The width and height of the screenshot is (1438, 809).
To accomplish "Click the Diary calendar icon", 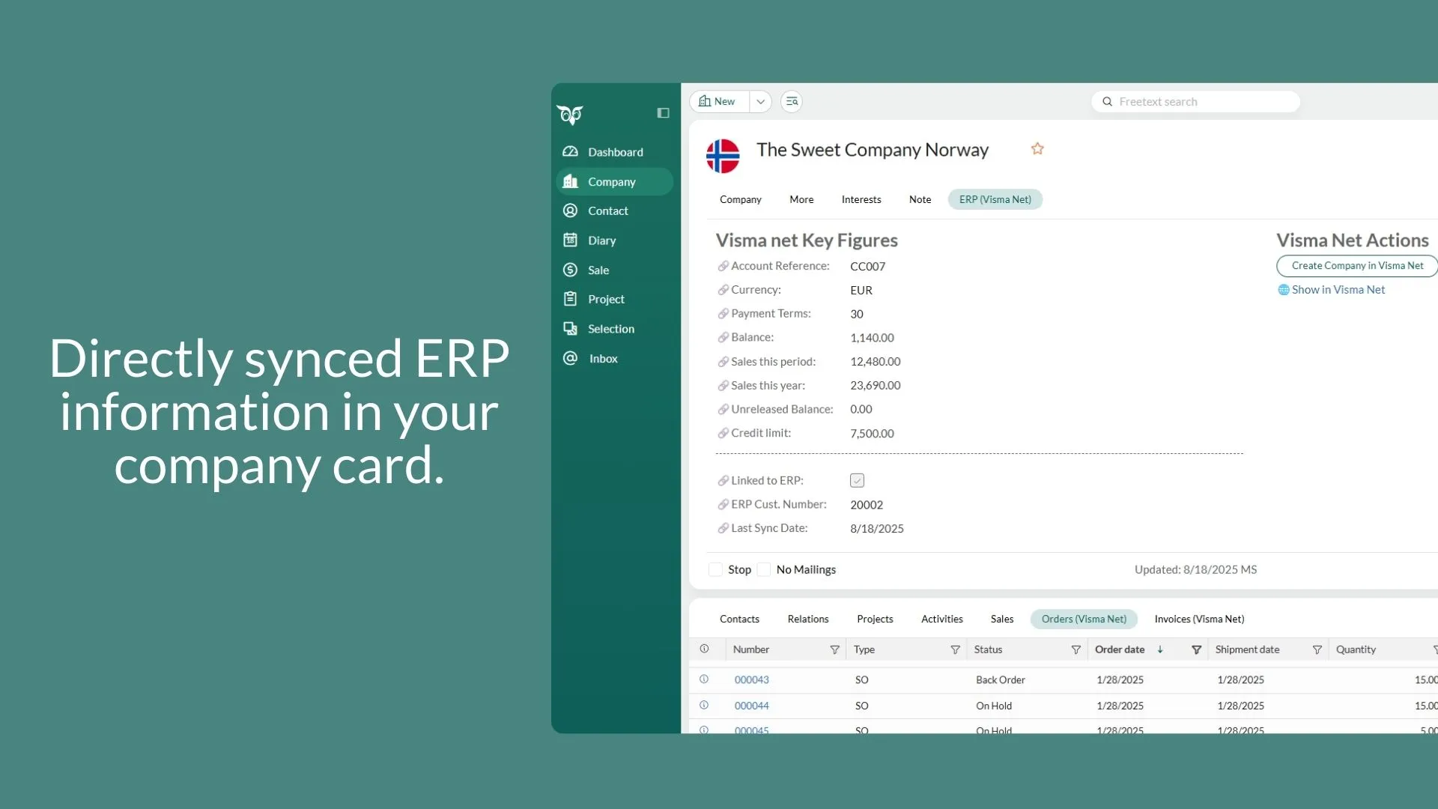I will pos(570,240).
